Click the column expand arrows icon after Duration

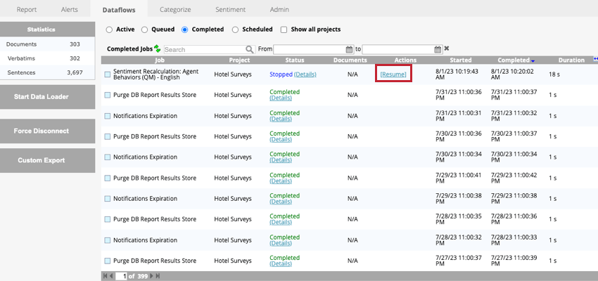pyautogui.click(x=595, y=60)
